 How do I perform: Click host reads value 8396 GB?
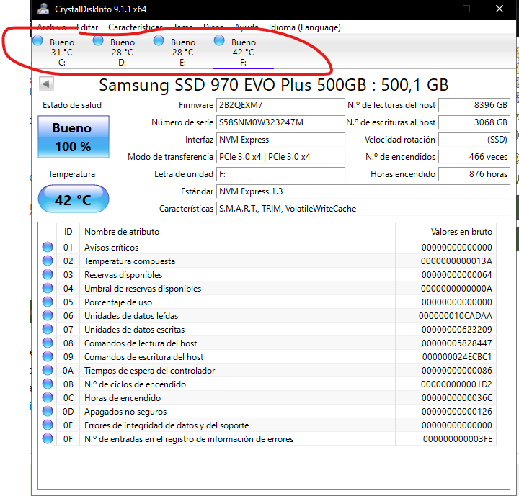click(474, 105)
